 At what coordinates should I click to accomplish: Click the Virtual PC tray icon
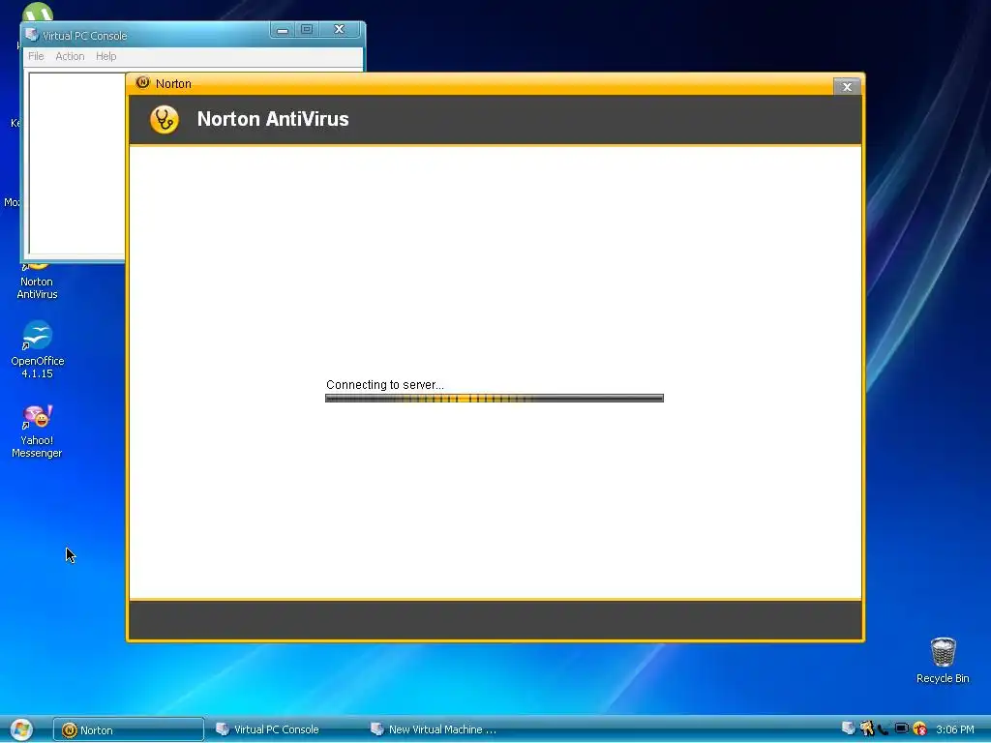[848, 728]
